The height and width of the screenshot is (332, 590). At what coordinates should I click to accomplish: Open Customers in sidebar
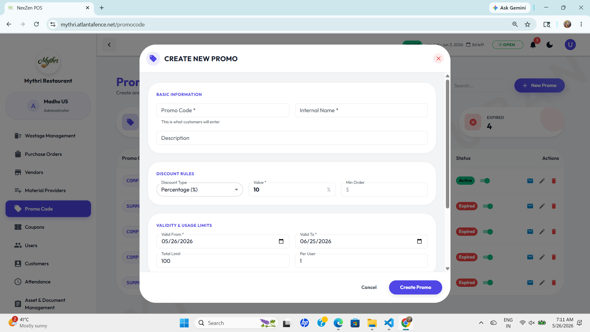pos(48,264)
